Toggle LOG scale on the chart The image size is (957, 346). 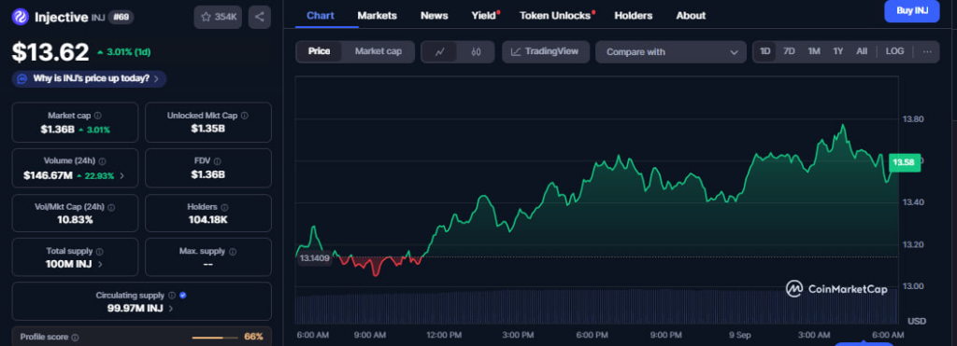(x=894, y=52)
